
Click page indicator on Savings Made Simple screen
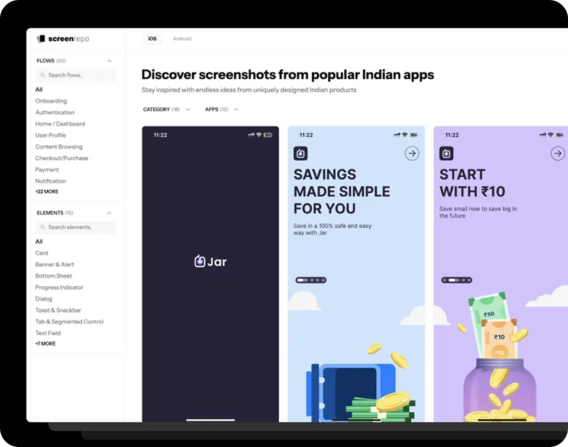coord(311,280)
